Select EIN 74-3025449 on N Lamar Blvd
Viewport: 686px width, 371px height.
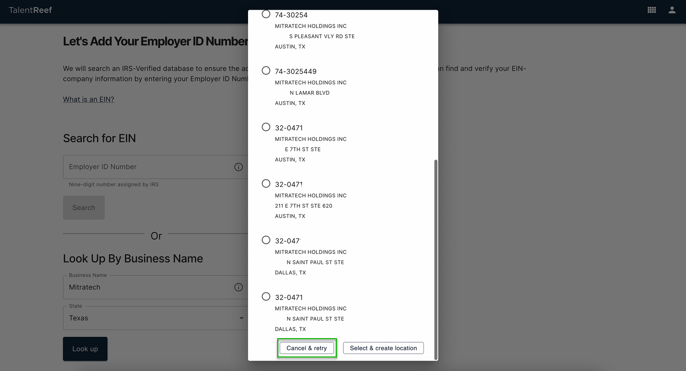tap(266, 71)
